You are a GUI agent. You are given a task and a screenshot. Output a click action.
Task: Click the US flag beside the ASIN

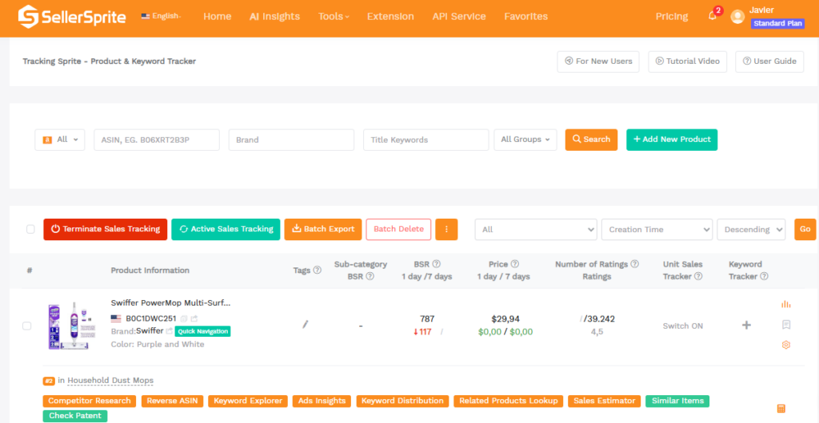[x=116, y=318]
